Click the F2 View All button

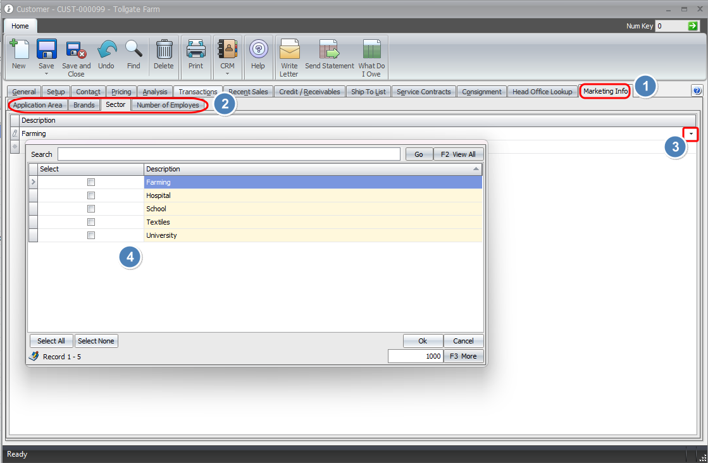458,154
